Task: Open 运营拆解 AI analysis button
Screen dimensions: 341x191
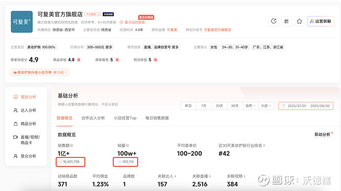Action: (321, 21)
